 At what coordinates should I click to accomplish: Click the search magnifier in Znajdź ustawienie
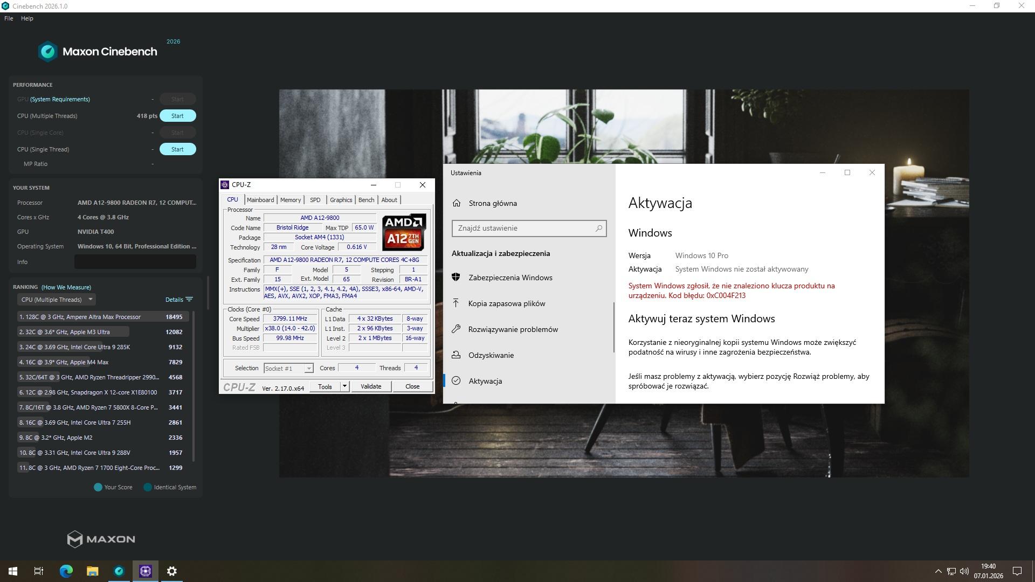[x=598, y=228]
